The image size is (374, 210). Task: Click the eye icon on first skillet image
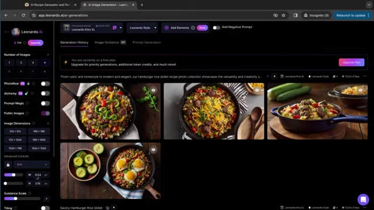tap(153, 90)
